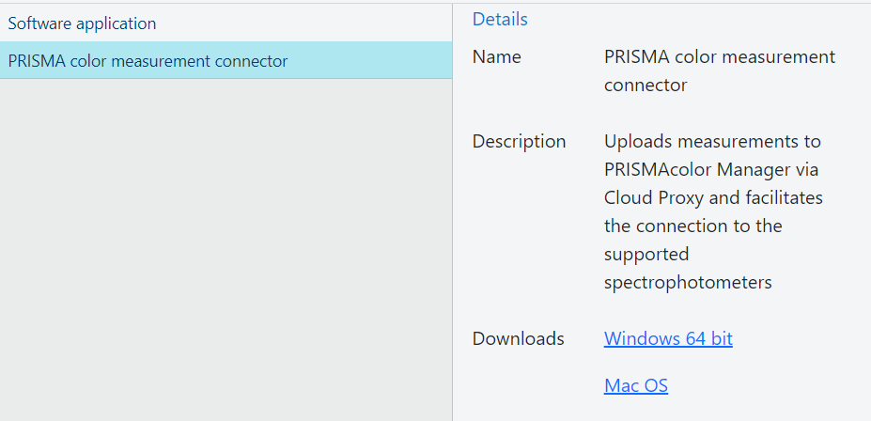Screen dimensions: 871x421
Task: Click the Details section heading
Action: [500, 19]
